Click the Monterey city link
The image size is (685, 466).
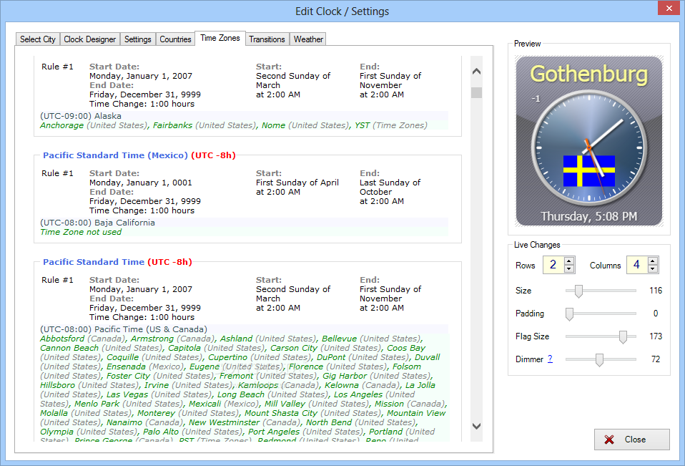click(156, 413)
